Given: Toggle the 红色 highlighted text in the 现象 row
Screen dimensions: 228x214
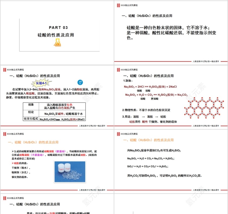Looking at the screenshot, I should coord(70,104).
